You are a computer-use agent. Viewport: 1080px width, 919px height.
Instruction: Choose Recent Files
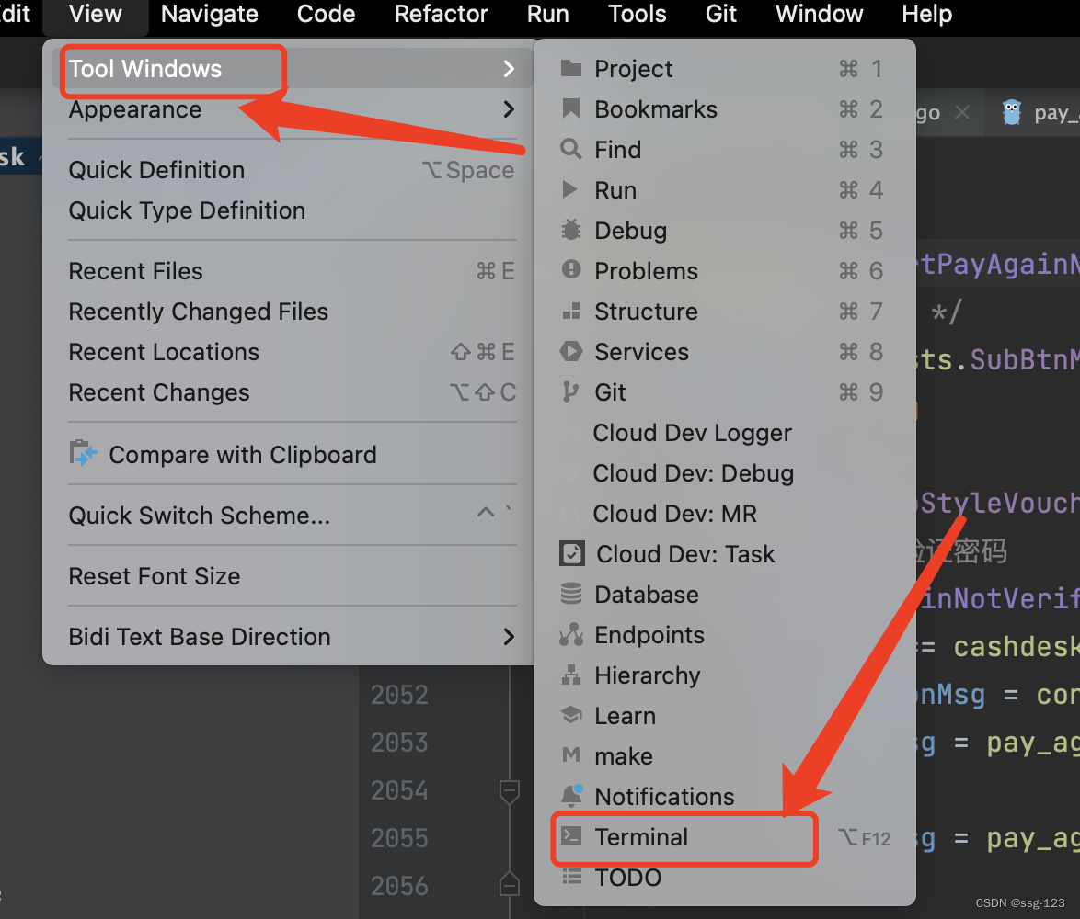(x=292, y=271)
